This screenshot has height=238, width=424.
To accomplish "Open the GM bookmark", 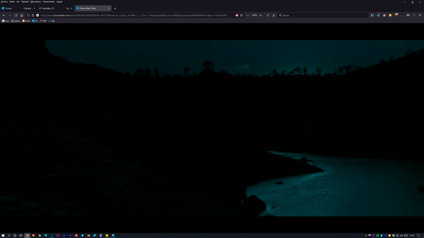I will pyautogui.click(x=43, y=20).
